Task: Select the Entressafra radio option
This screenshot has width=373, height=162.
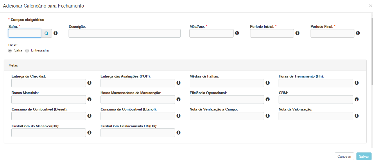Action: 27,51
